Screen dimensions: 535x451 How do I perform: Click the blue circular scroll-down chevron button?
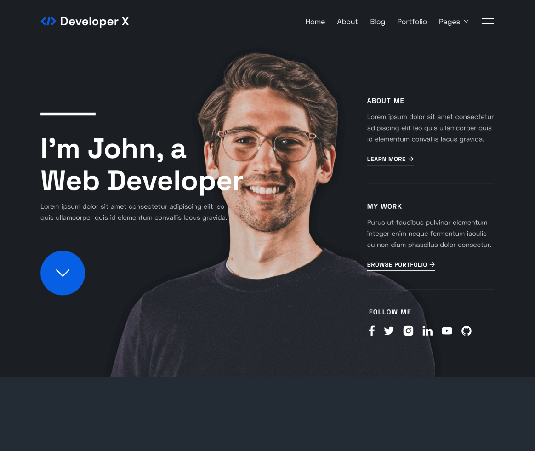[63, 273]
